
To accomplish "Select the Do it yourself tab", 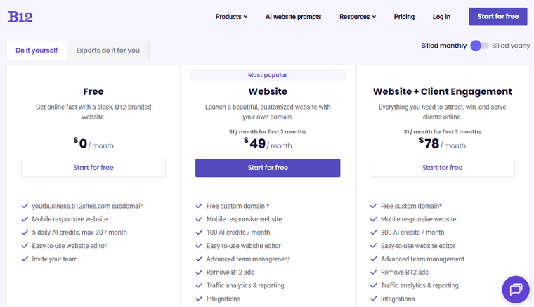I will pyautogui.click(x=37, y=51).
